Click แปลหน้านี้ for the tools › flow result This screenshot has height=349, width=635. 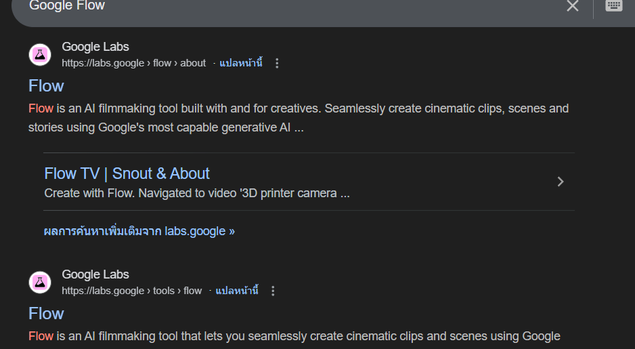click(237, 291)
